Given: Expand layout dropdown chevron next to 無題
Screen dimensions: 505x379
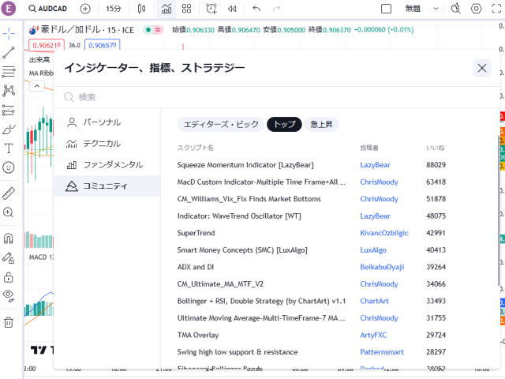Looking at the screenshot, I should (x=436, y=9).
